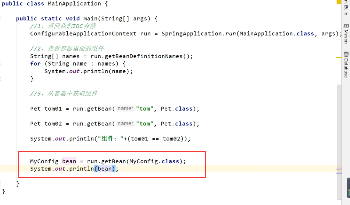Click the SpringApplication class reference
Screen dimensions: 350x205
(192, 34)
